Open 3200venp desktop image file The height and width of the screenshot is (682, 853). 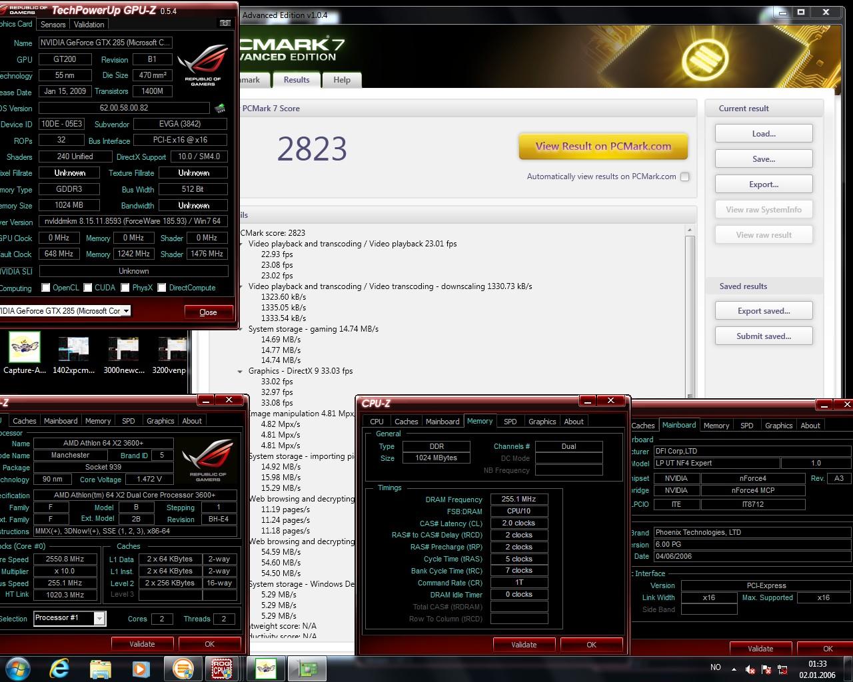[170, 355]
